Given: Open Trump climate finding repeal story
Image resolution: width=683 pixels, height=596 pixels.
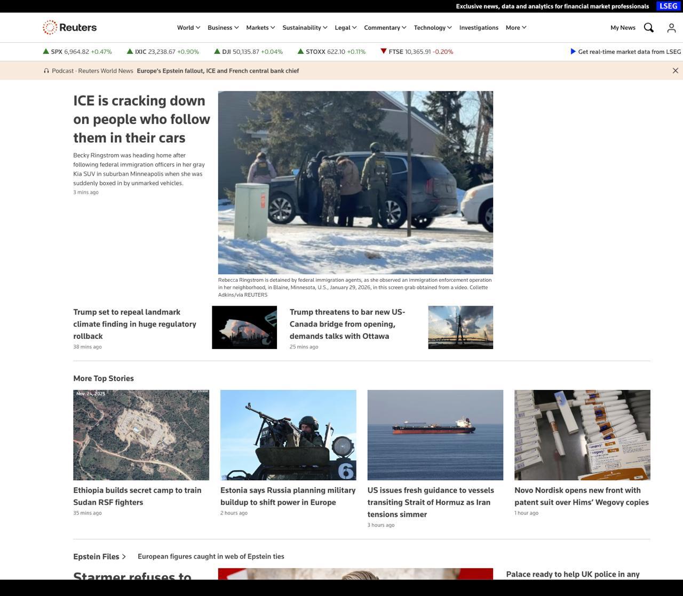Looking at the screenshot, I should tap(134, 324).
